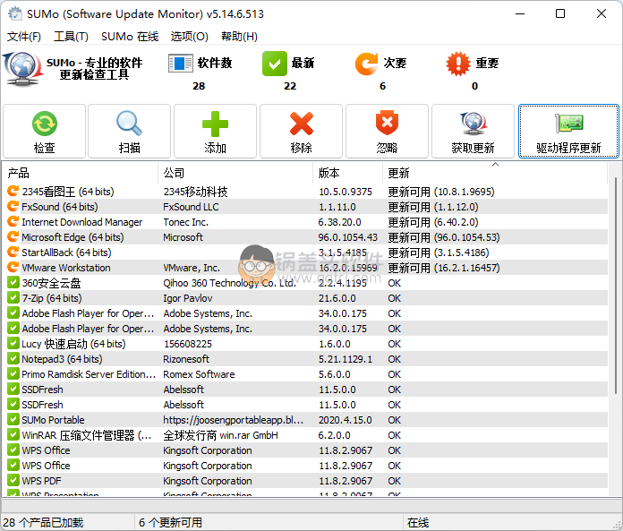This screenshot has height=531, width=623.
Task: Click the Romex Software company cell
Action: pyautogui.click(x=199, y=374)
